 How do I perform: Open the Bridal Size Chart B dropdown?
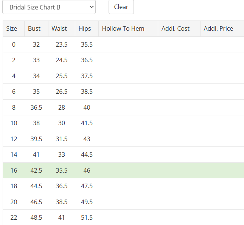49,7
